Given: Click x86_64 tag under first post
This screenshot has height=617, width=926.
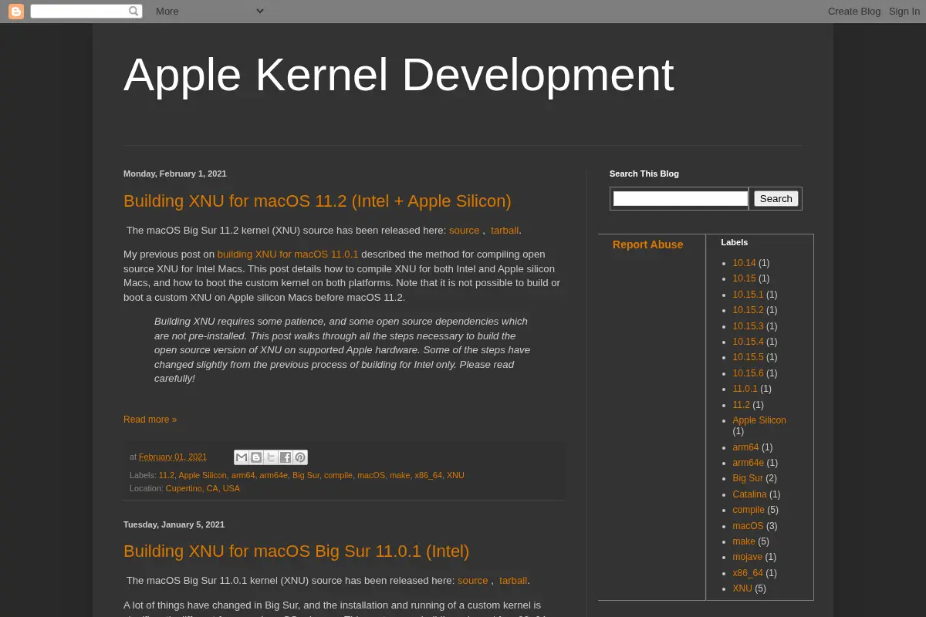Looking at the screenshot, I should (428, 475).
